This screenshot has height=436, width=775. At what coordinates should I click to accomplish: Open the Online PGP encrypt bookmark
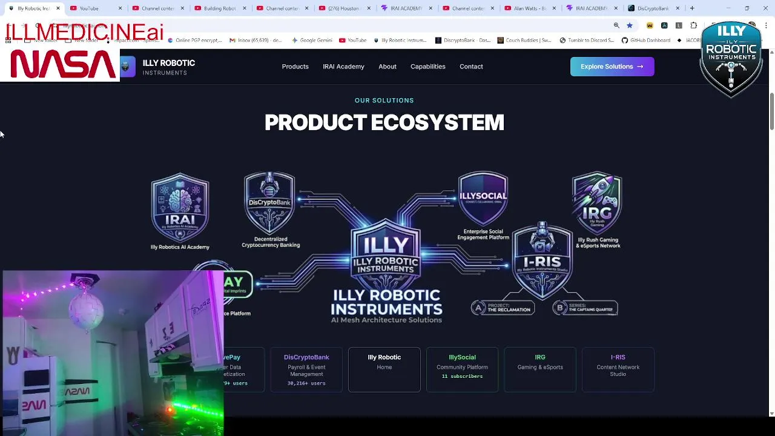coord(195,40)
